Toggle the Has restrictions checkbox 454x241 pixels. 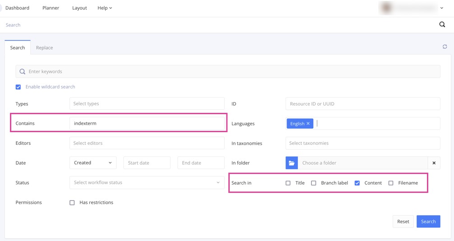pos(72,203)
